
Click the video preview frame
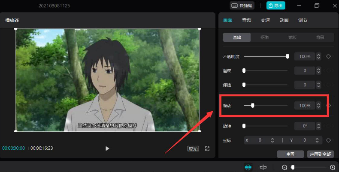pos(107,80)
